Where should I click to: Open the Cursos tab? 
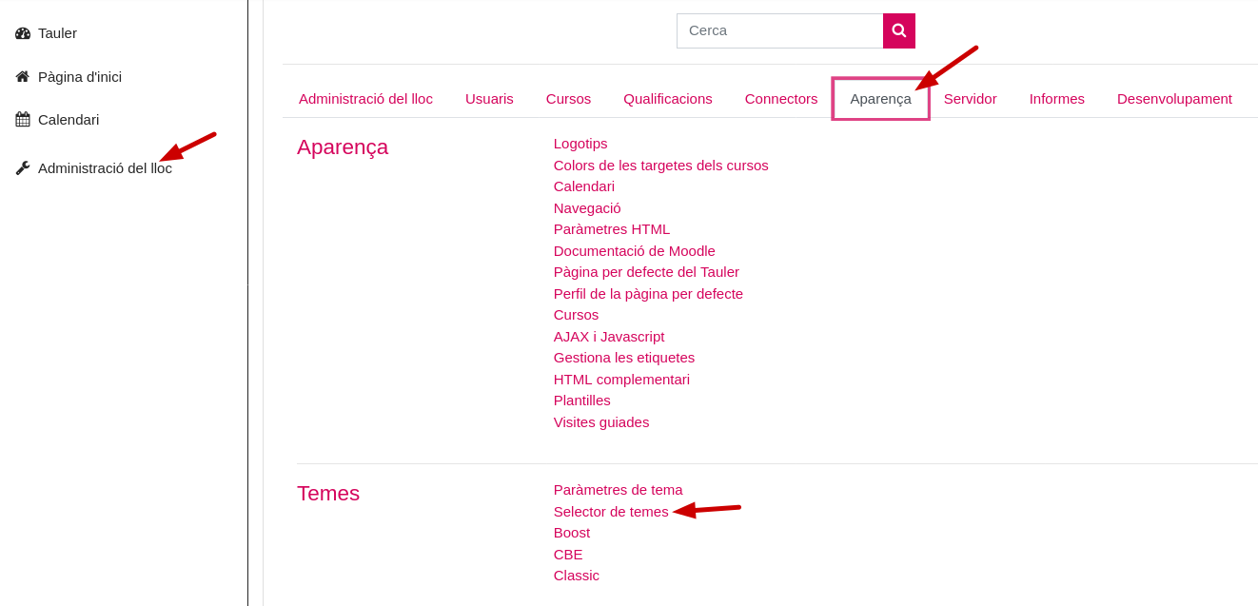point(568,99)
